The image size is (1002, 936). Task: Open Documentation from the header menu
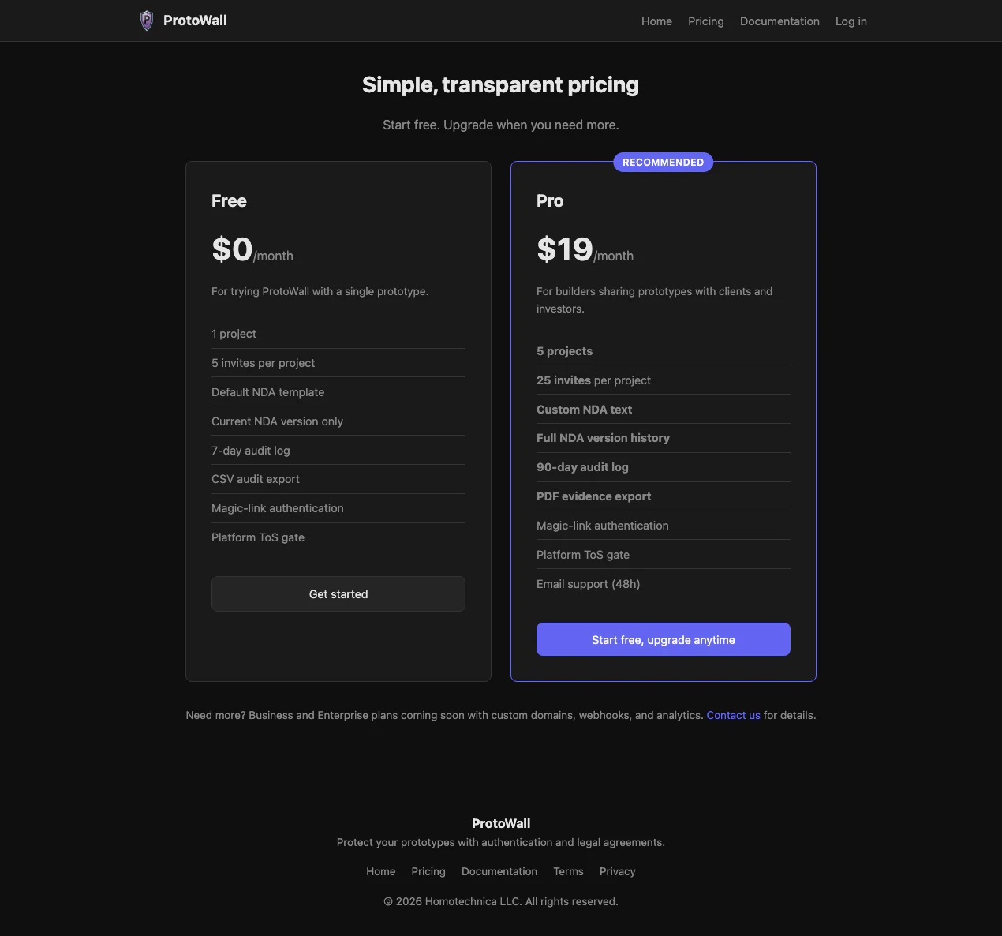(x=780, y=21)
